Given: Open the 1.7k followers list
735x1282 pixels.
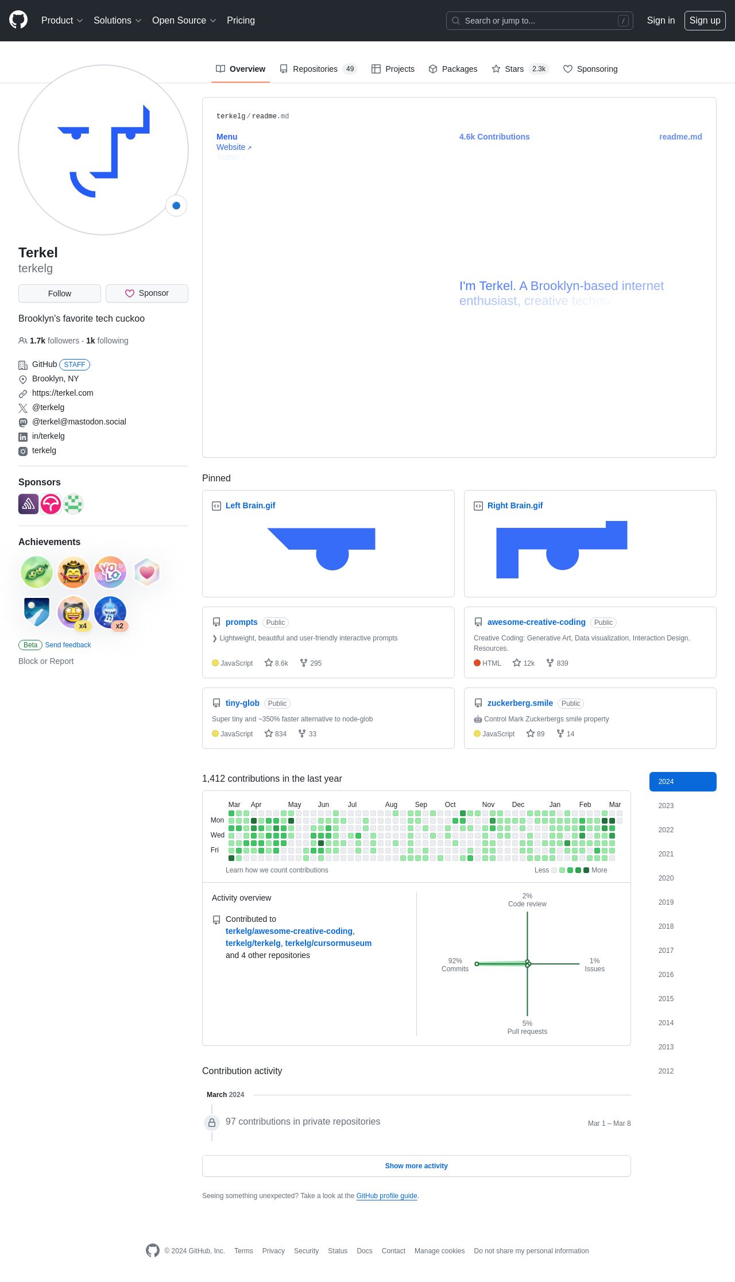Looking at the screenshot, I should [55, 341].
